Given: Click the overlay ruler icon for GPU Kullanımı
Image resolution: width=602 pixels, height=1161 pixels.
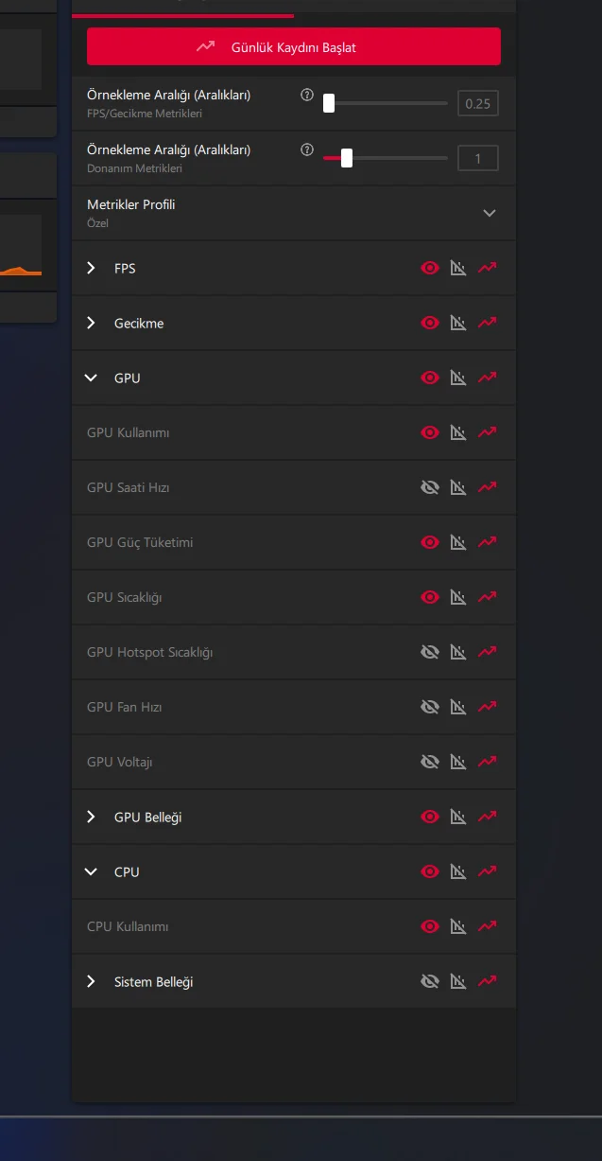Looking at the screenshot, I should [x=458, y=433].
